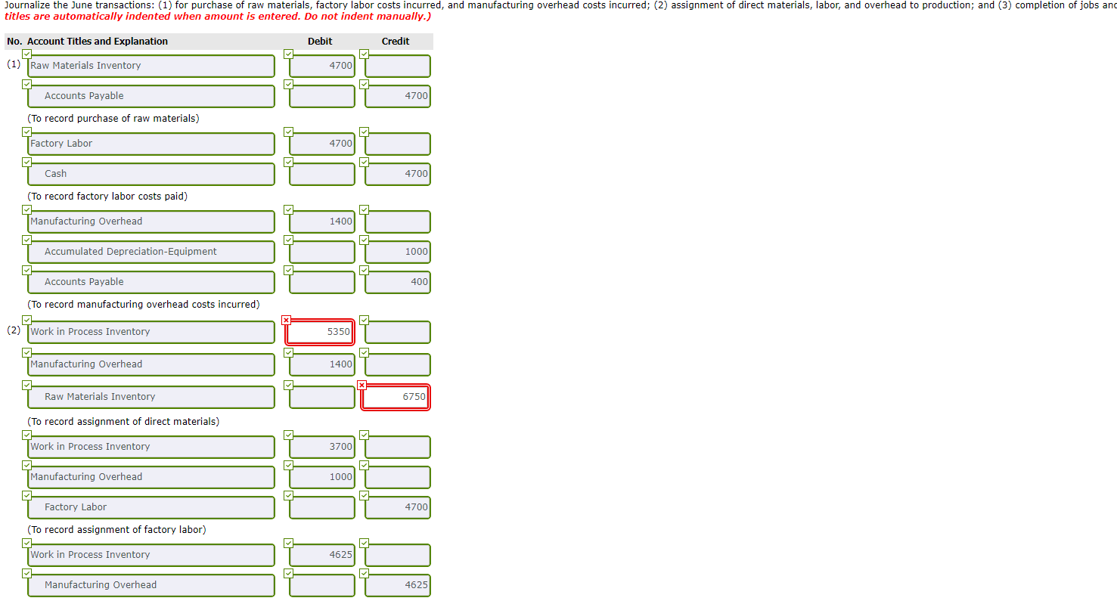Click the checkmark above the 3700 row's title field
Image resolution: width=1117 pixels, height=601 pixels.
(27, 435)
